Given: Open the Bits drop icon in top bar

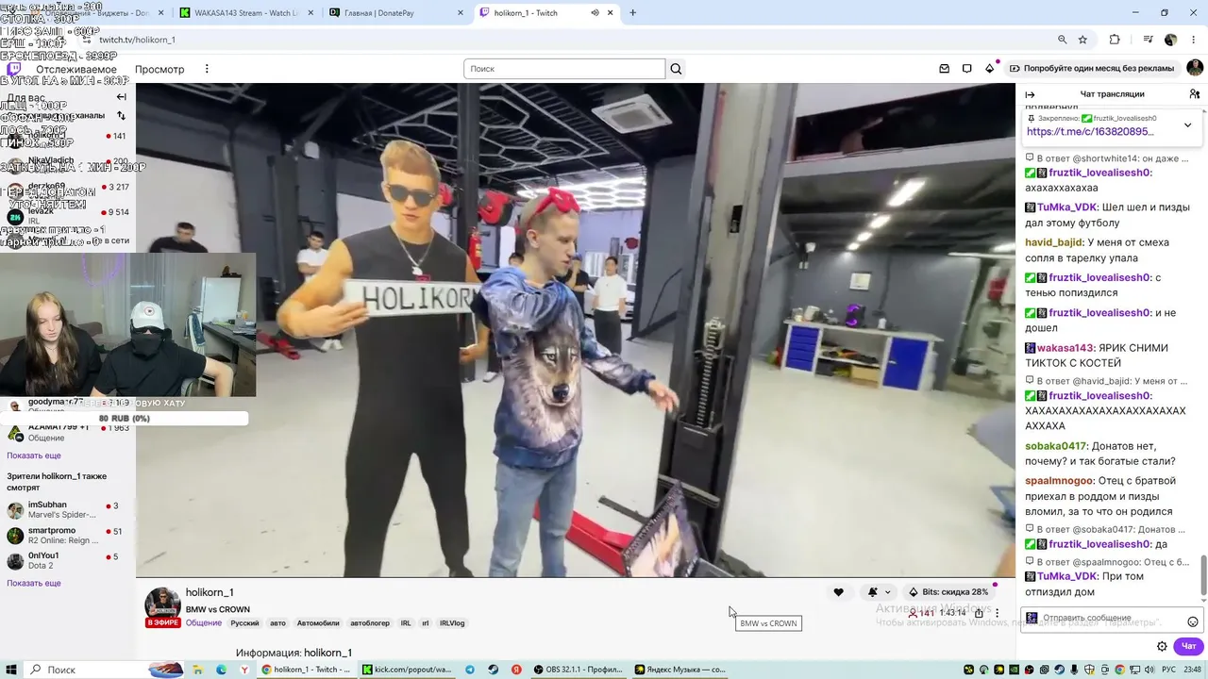Looking at the screenshot, I should (989, 69).
